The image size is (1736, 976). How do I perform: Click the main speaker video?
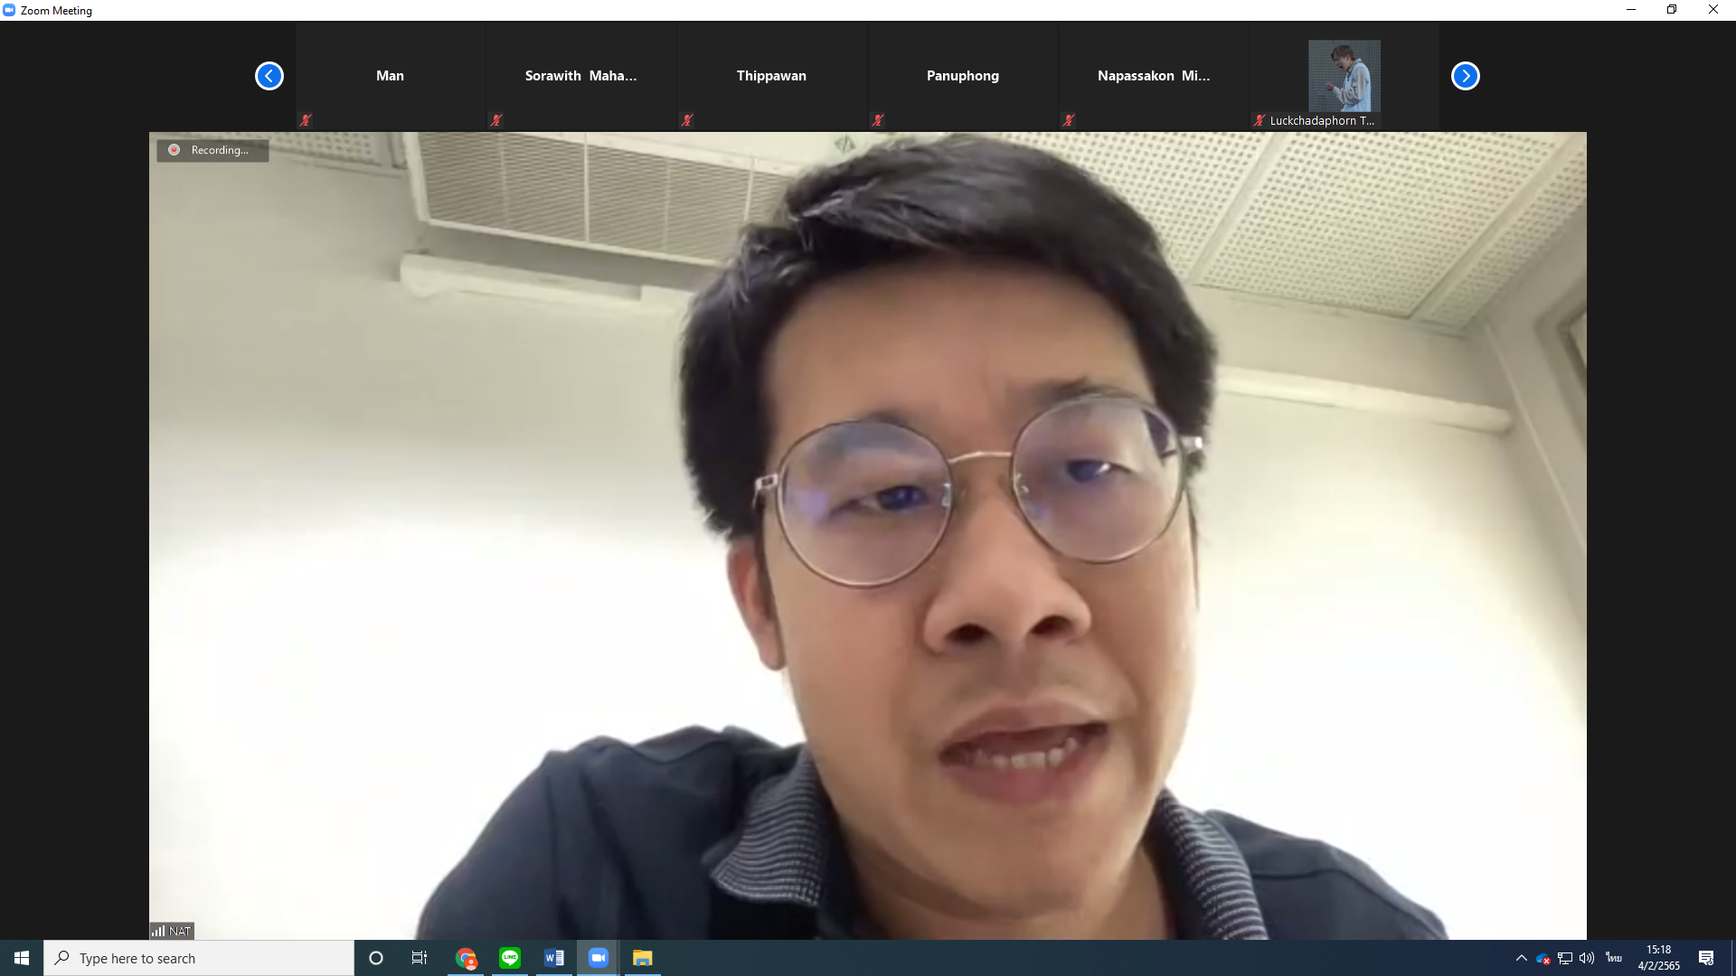(x=868, y=536)
